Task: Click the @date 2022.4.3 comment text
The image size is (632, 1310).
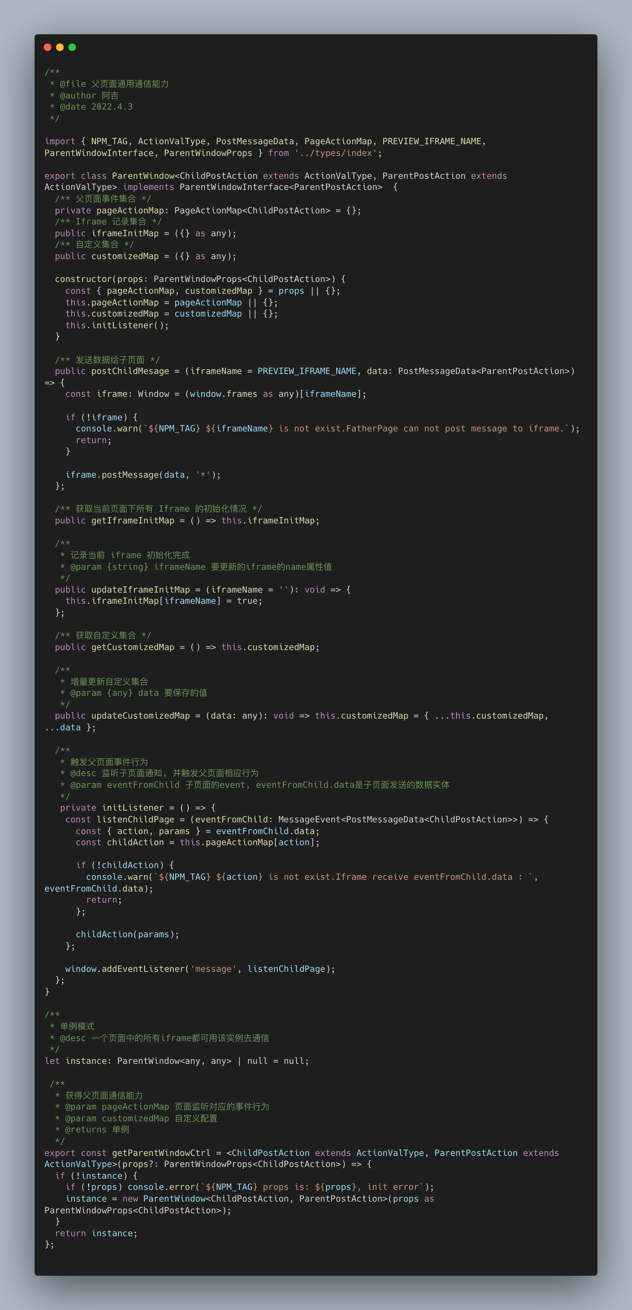Action: click(96, 107)
